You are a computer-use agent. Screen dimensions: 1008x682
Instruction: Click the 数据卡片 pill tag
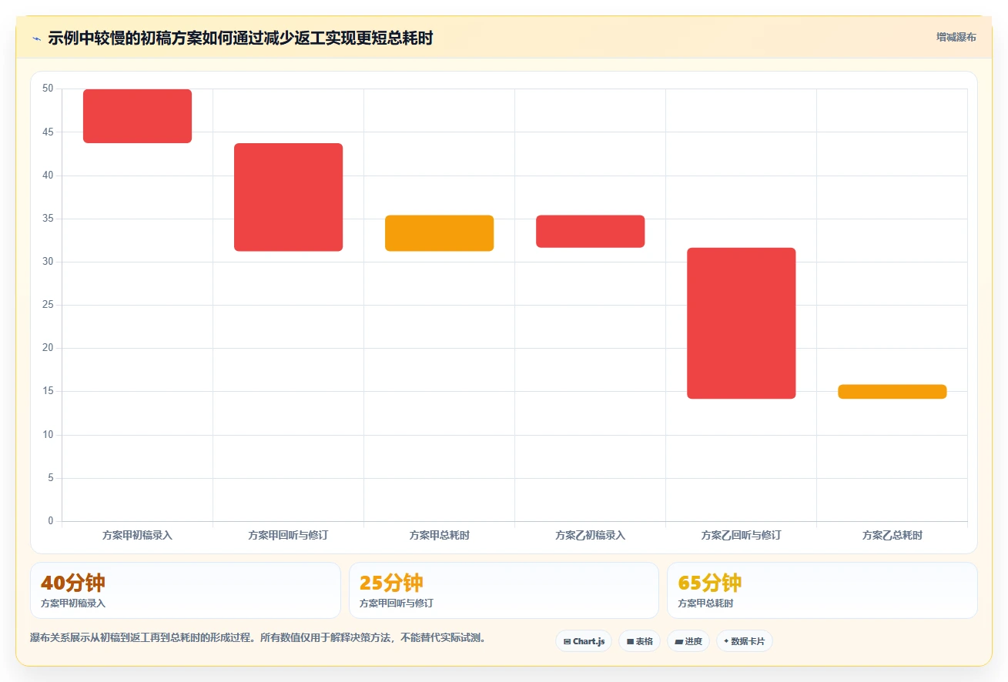[745, 641]
